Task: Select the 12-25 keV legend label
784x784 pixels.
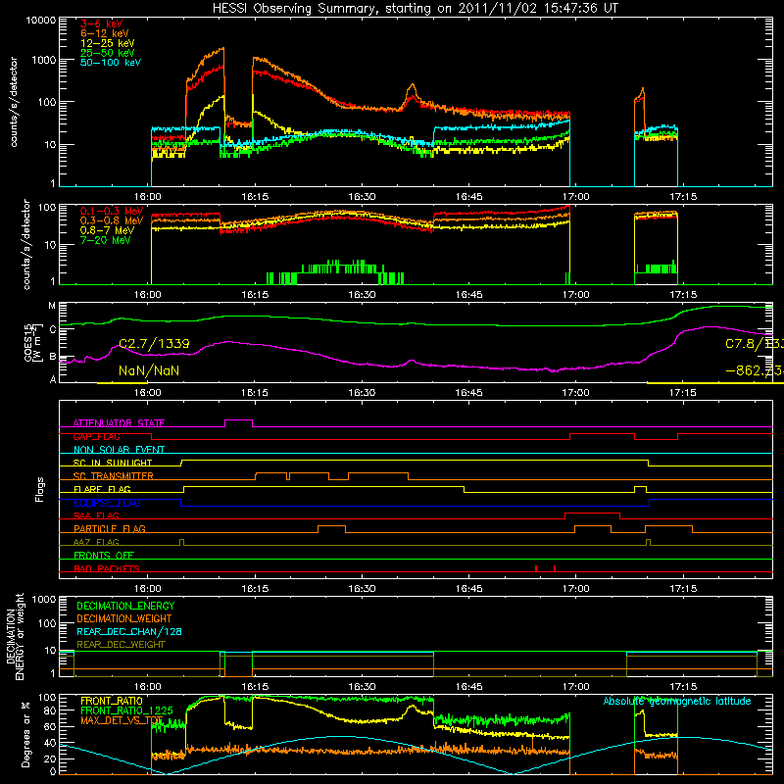Action: point(108,43)
